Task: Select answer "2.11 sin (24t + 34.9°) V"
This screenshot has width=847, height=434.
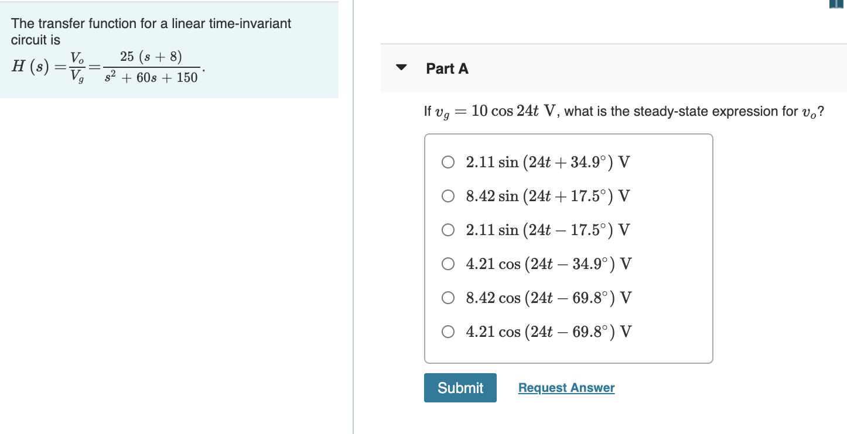Action: (x=448, y=162)
